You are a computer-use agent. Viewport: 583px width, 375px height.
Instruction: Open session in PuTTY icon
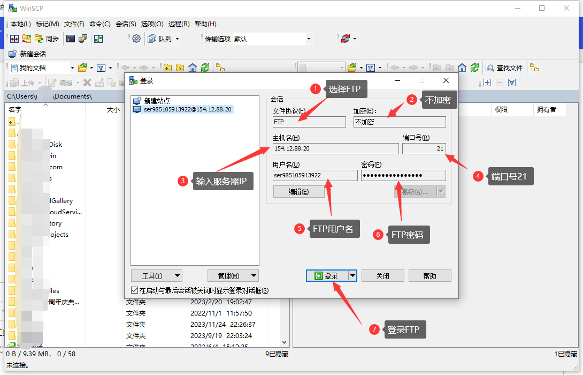tap(82, 39)
